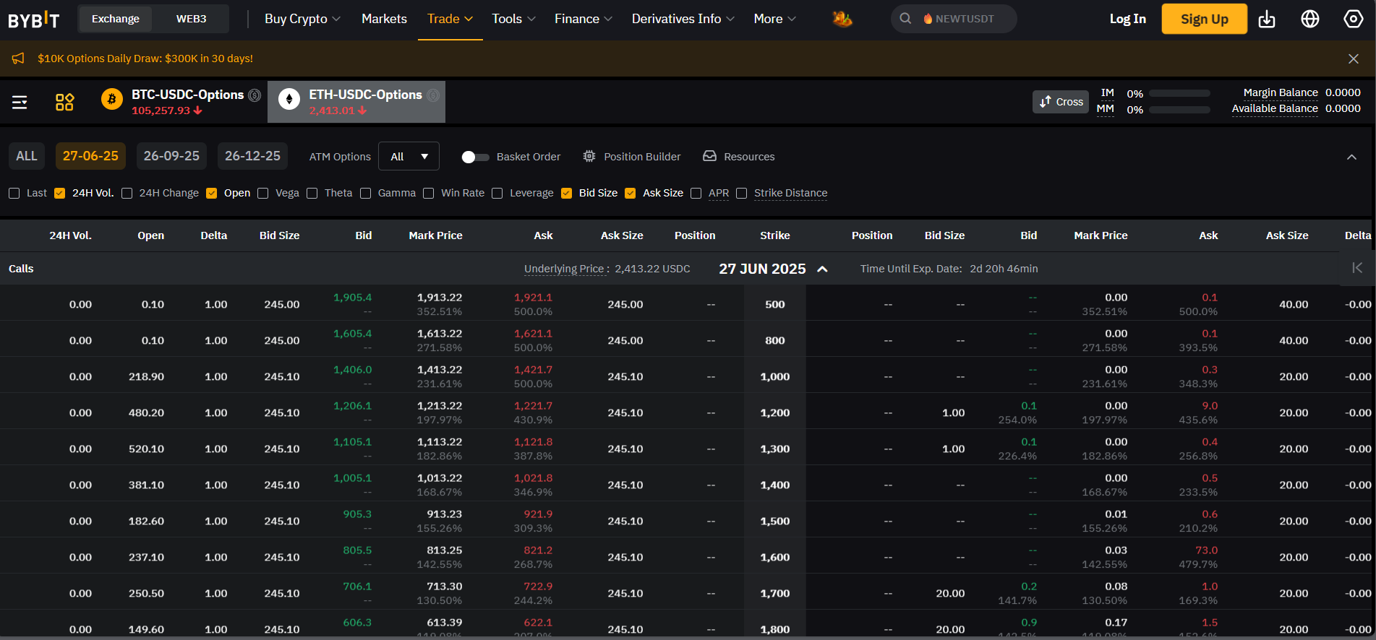Open the download app icon

tap(1267, 20)
